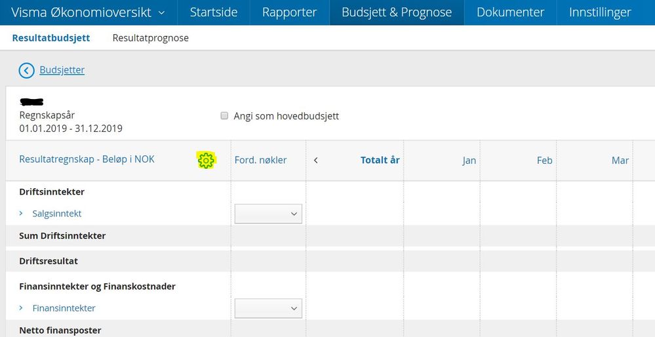The width and height of the screenshot is (655, 337).
Task: Switch to the Resultatprognose tab
Action: coord(150,38)
